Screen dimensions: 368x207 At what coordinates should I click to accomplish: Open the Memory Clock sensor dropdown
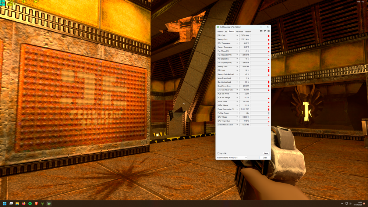[237, 39]
